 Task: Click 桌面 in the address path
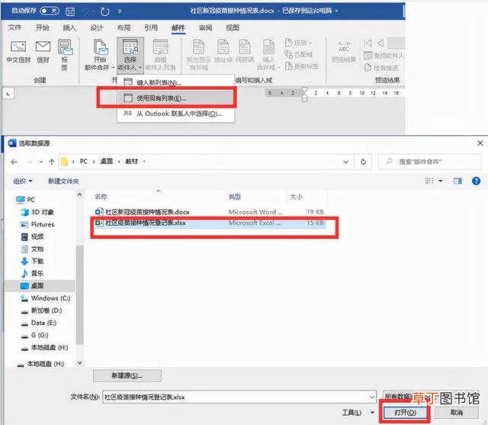click(x=107, y=161)
